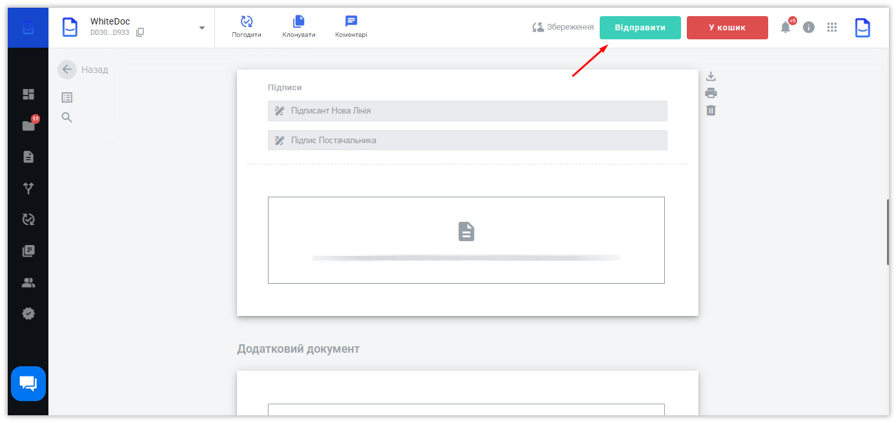Click the Клонувати clone tool

(299, 27)
